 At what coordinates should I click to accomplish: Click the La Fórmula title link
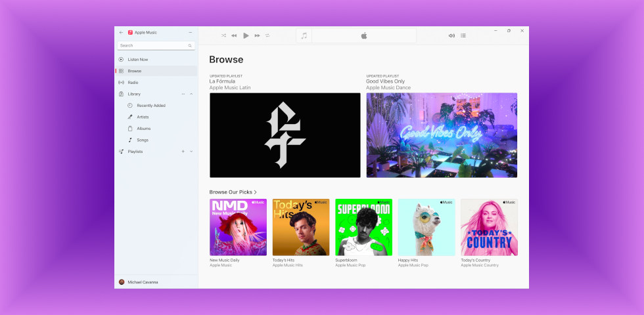click(222, 81)
